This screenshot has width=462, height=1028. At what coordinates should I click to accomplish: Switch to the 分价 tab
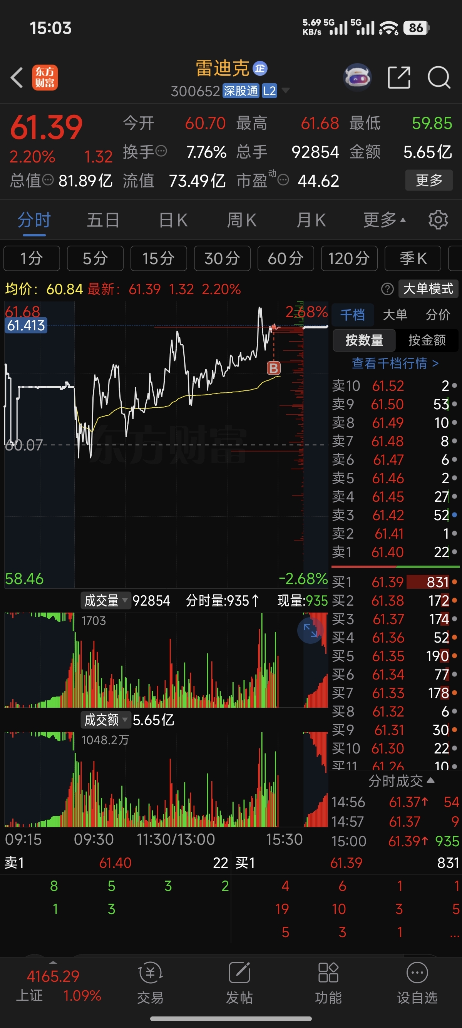[x=438, y=315]
